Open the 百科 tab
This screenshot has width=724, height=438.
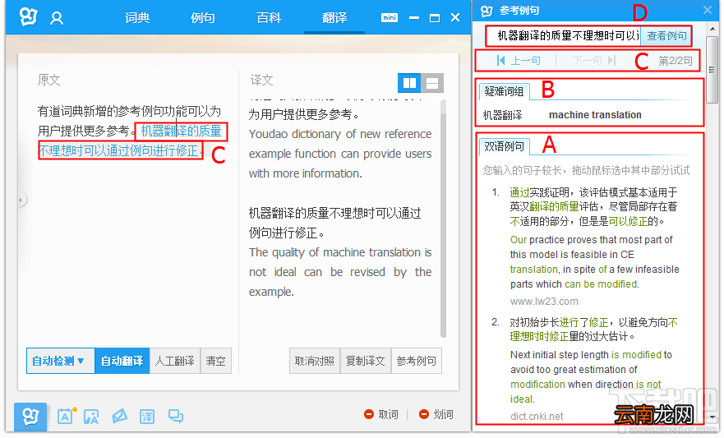pos(269,17)
